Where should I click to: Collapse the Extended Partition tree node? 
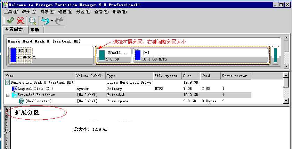[7, 95]
